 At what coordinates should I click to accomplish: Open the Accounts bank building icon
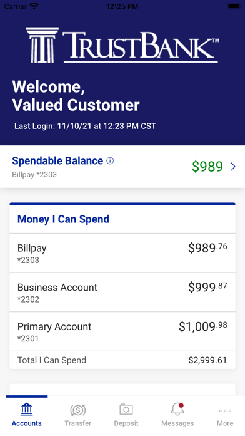26,409
